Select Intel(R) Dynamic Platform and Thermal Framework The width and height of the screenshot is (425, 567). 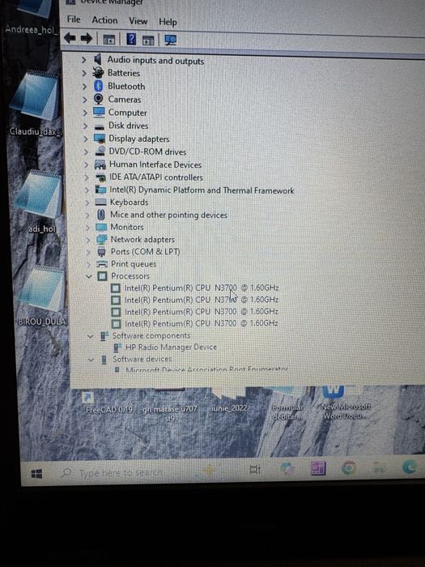202,190
